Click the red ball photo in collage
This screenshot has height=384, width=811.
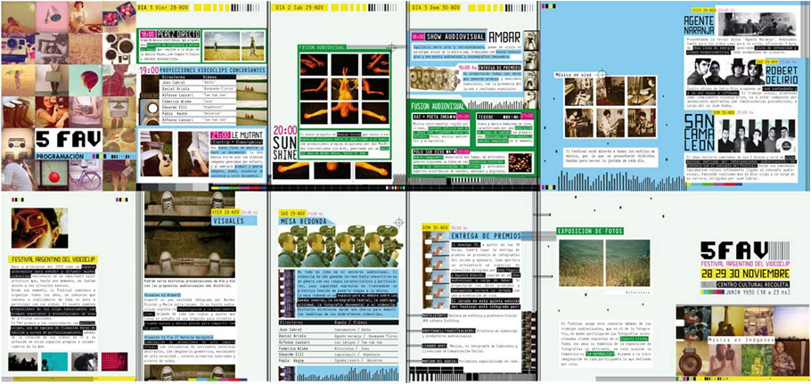click(52, 176)
